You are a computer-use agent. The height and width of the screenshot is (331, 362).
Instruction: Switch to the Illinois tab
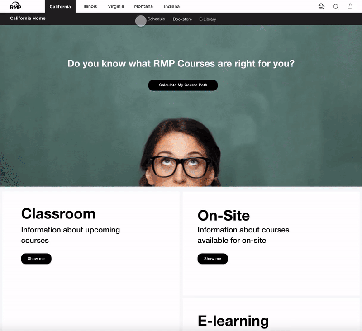tap(90, 6)
